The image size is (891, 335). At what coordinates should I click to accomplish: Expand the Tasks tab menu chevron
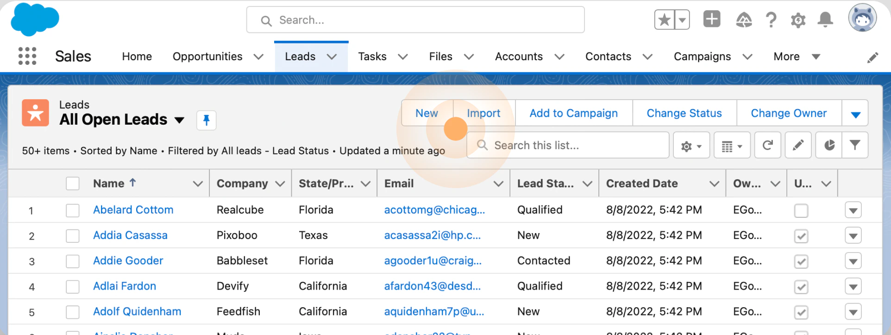(403, 57)
